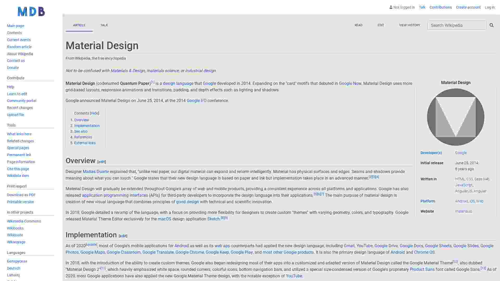Open Permanent link
The image size is (500, 281).
19,155
